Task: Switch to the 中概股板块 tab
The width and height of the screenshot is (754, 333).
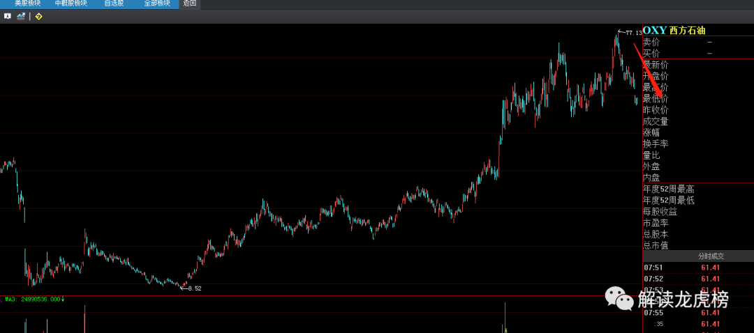Action: tap(71, 3)
